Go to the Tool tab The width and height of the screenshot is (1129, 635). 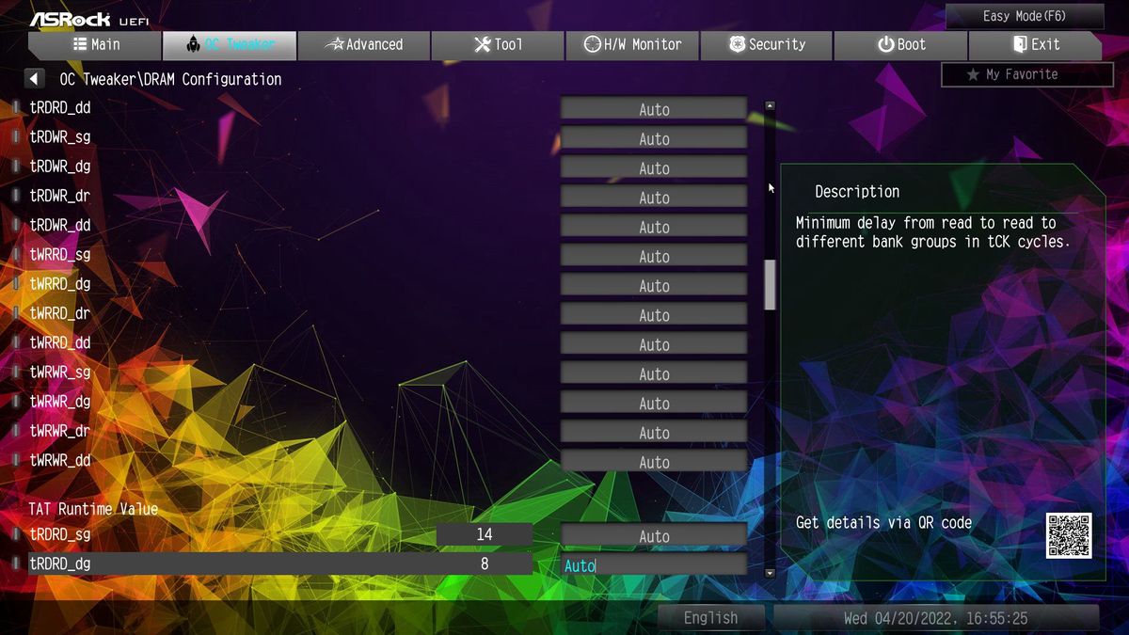[498, 44]
